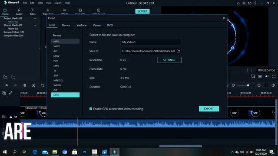Click the crop icon in timeline toolbar
Viewport: 278px width, 156px height.
pyautogui.click(x=43, y=85)
